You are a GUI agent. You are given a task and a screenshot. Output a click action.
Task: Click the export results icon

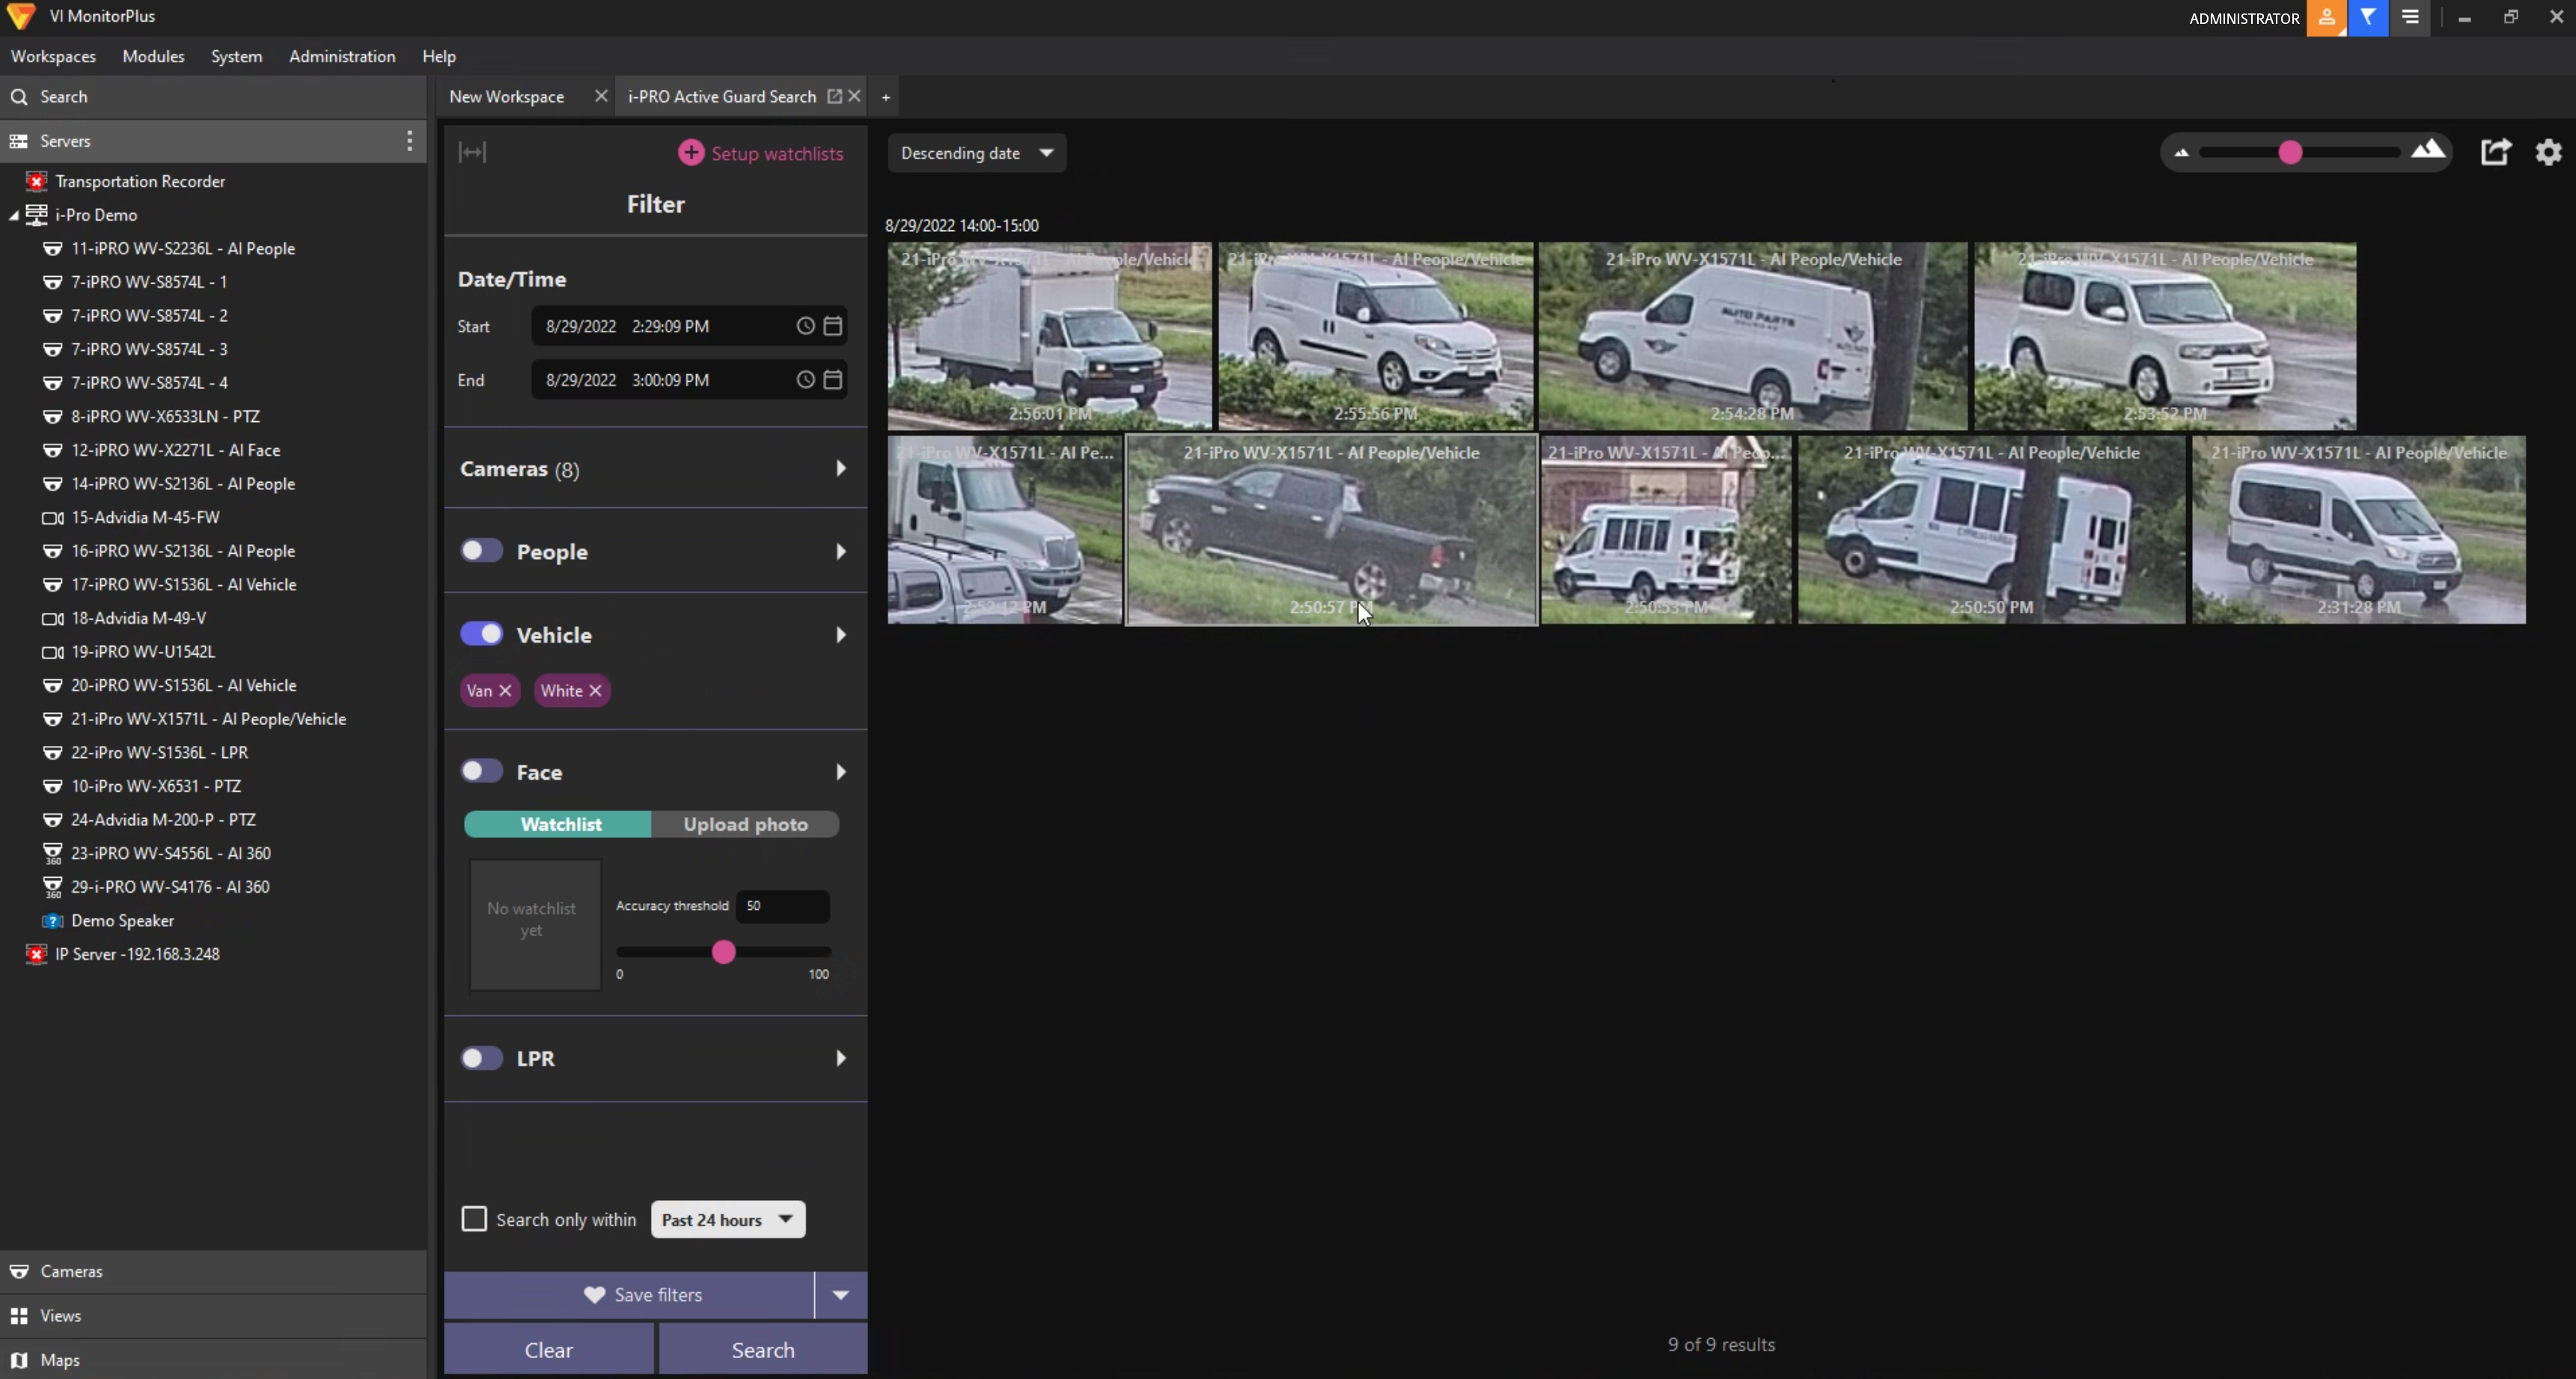click(2495, 152)
